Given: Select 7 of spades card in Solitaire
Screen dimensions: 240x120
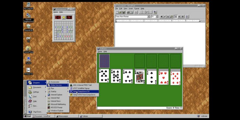Looking at the screenshot, I should (x=104, y=76).
